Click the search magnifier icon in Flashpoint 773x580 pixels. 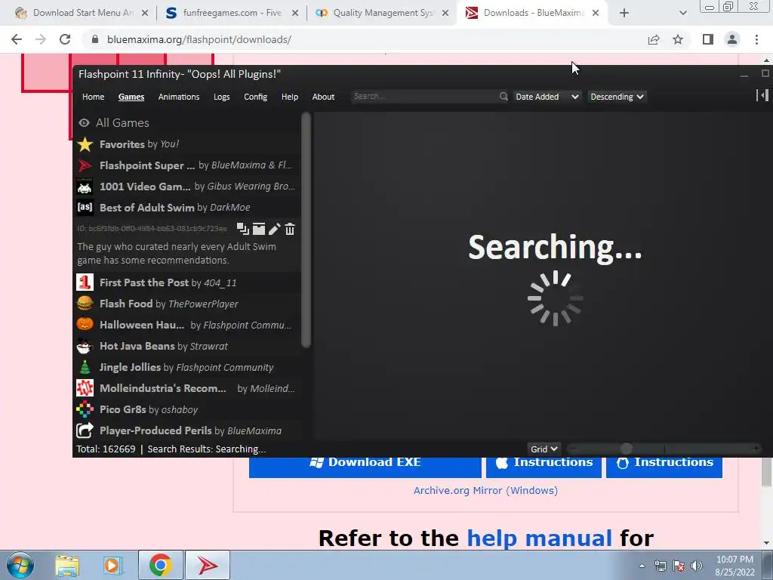504,96
